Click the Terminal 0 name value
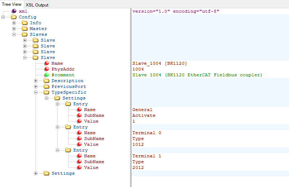This screenshot has width=289, height=187. pos(147,133)
